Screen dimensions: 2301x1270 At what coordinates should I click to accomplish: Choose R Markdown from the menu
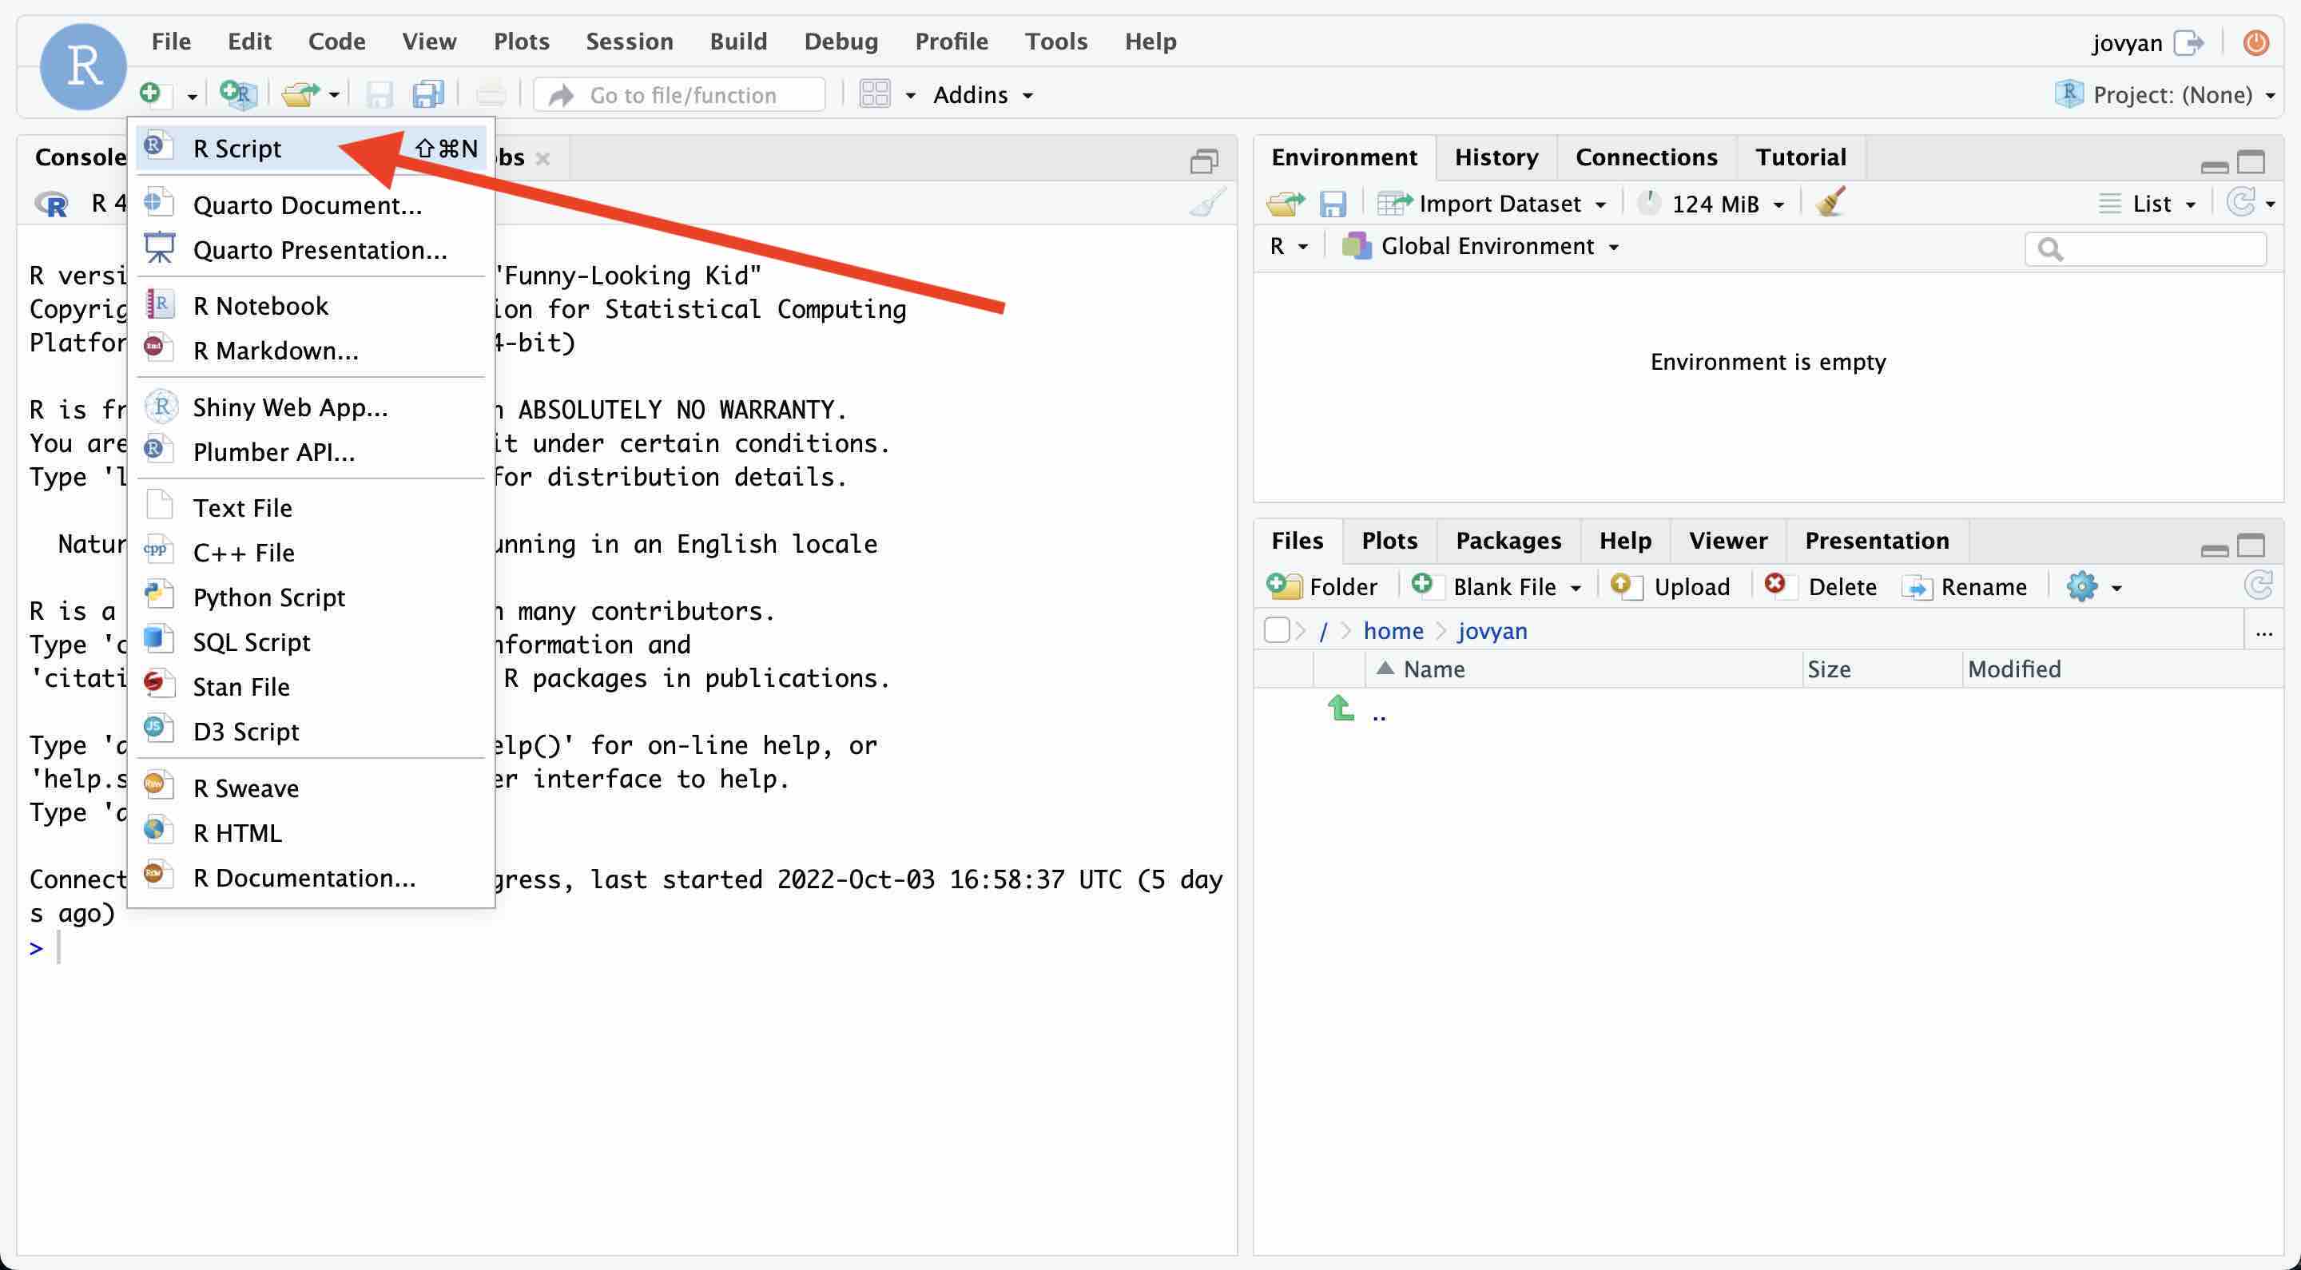[275, 350]
